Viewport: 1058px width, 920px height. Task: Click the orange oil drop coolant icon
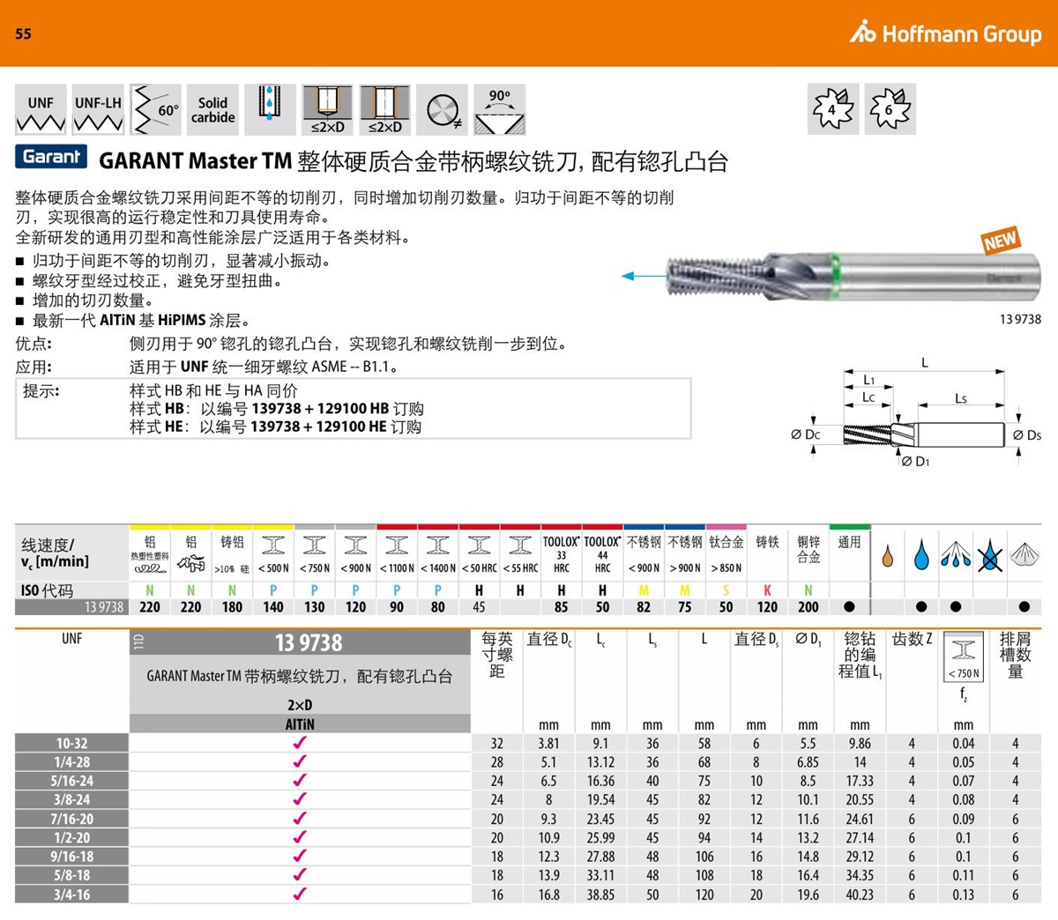887,557
